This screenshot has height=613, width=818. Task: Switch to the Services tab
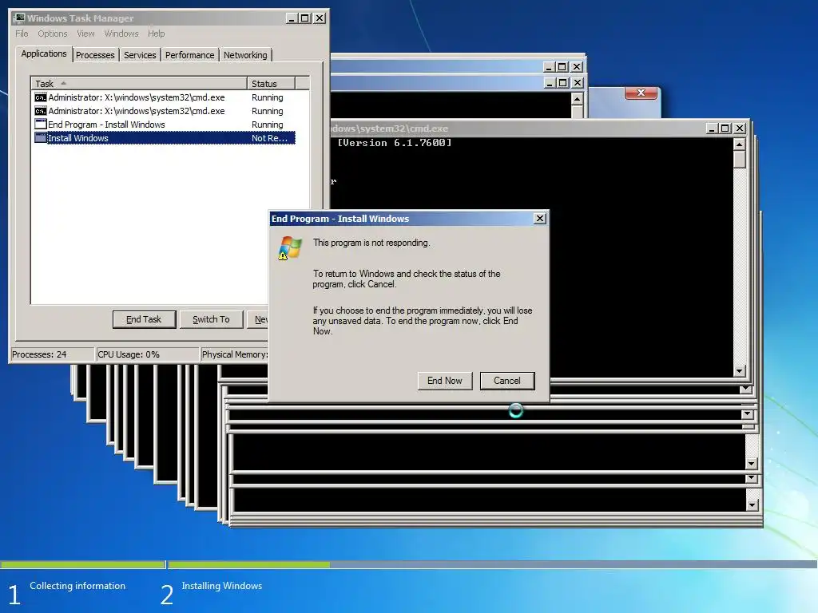pos(140,55)
